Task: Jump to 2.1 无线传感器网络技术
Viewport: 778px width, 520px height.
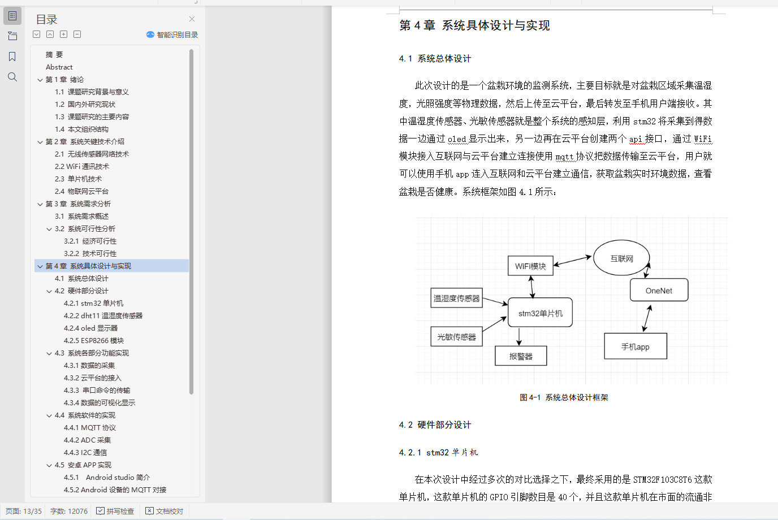Action: [92, 154]
